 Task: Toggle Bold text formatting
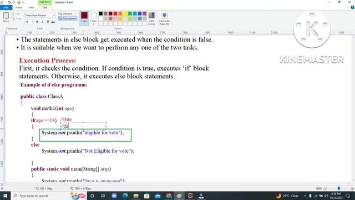(37, 22)
